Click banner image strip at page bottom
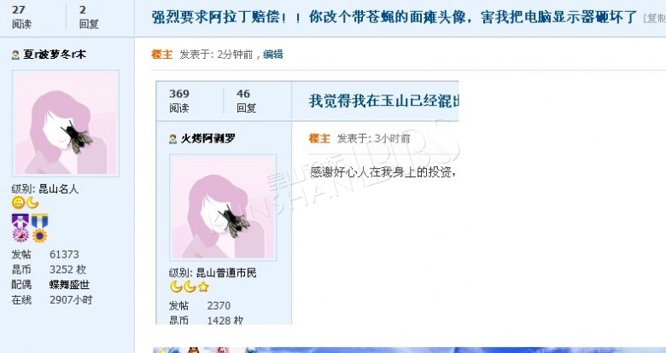The image size is (666, 353). click(x=409, y=350)
